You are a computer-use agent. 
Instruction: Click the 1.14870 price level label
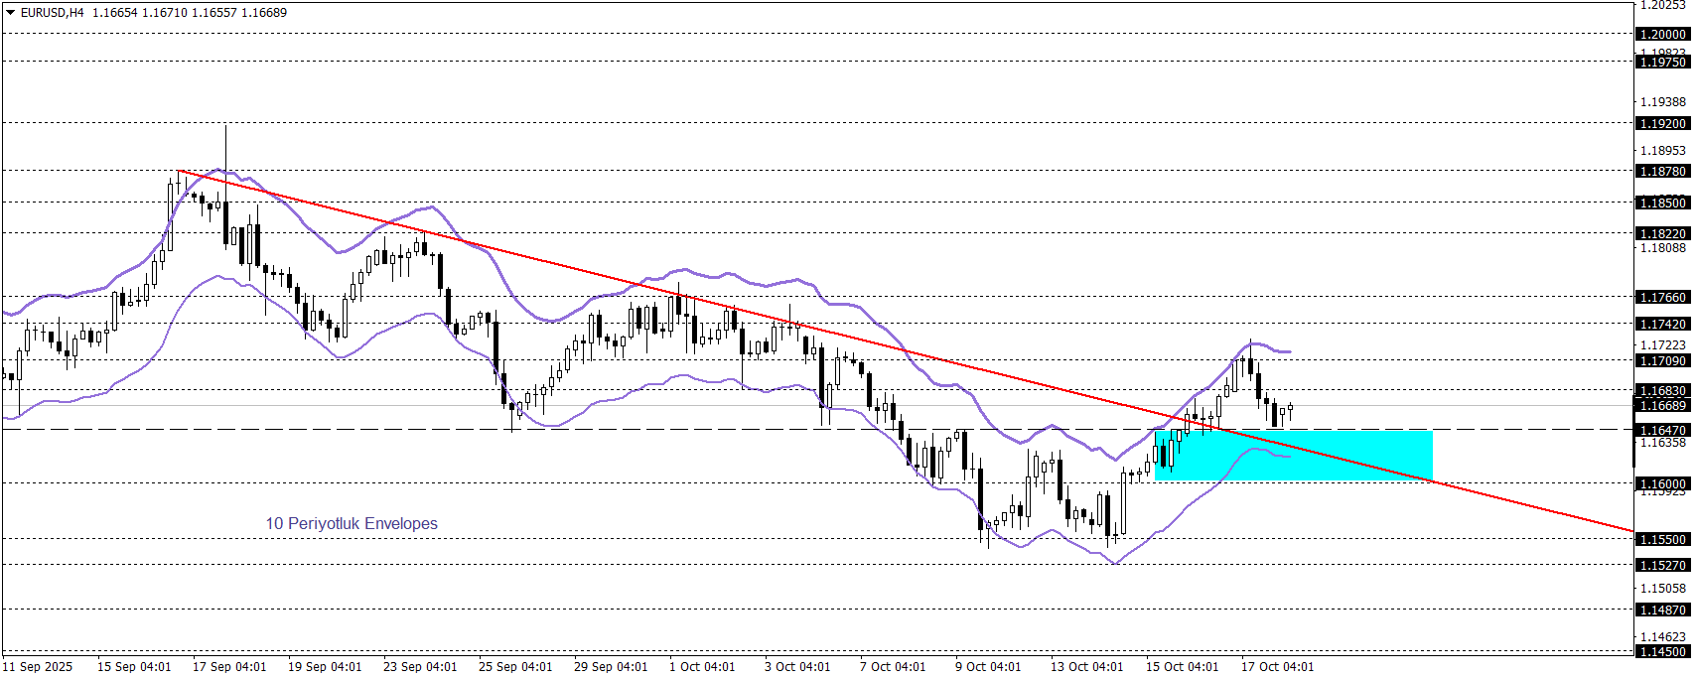click(1662, 610)
